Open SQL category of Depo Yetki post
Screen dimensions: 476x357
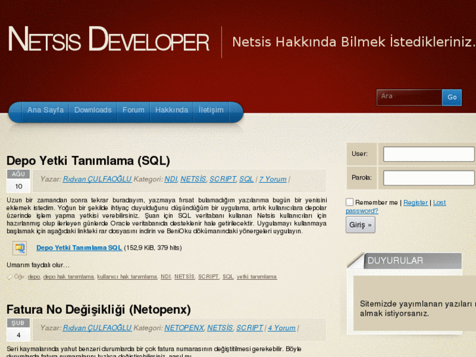pos(246,179)
